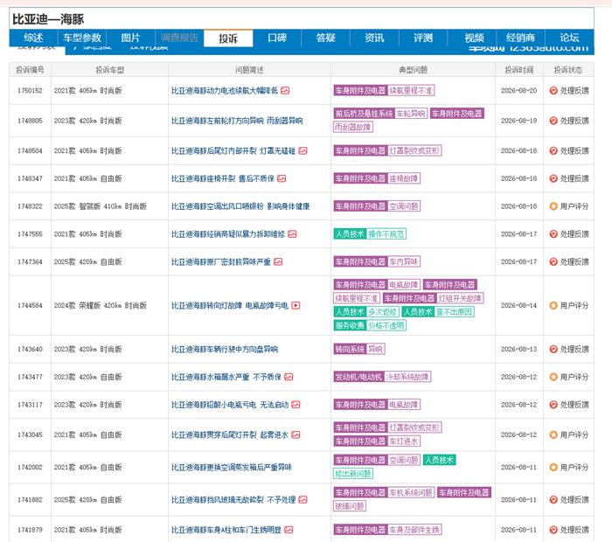Select the 投诉 tab

[228, 38]
